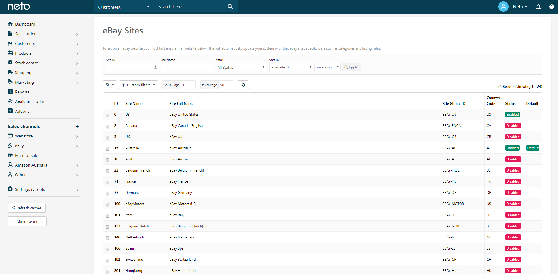Click calendar icon in Site ID field
This screenshot has width=558, height=274.
[156, 67]
